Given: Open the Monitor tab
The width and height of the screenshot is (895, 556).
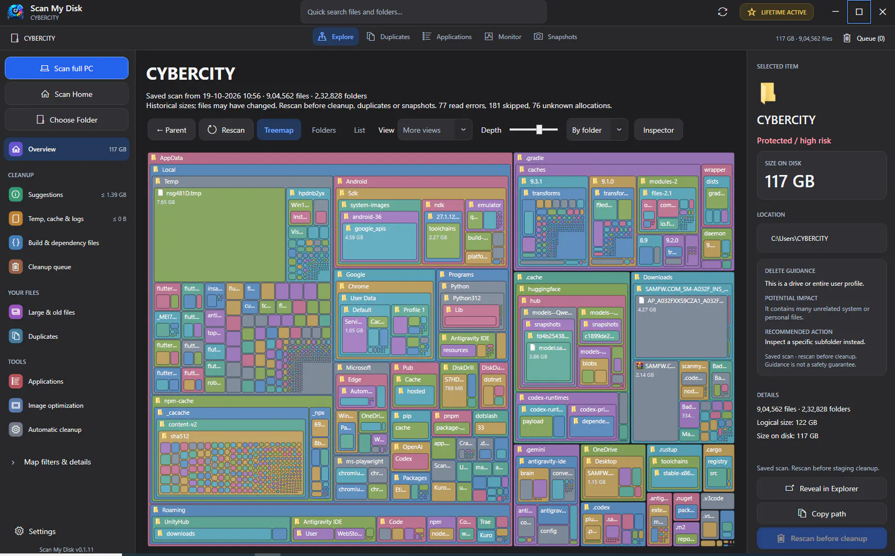Looking at the screenshot, I should click(503, 37).
